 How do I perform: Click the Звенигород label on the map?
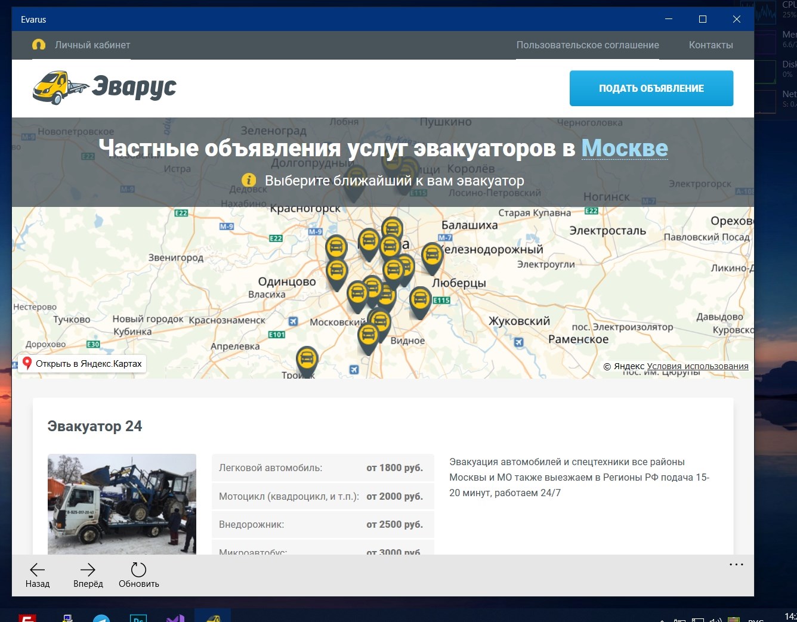click(x=176, y=258)
